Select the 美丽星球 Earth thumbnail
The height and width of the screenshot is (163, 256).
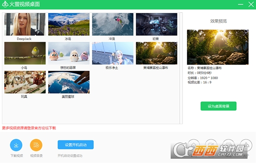click(69, 82)
